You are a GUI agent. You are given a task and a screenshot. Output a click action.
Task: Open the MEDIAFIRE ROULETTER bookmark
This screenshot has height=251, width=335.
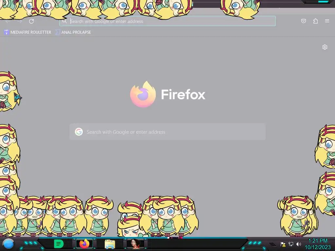[27, 32]
